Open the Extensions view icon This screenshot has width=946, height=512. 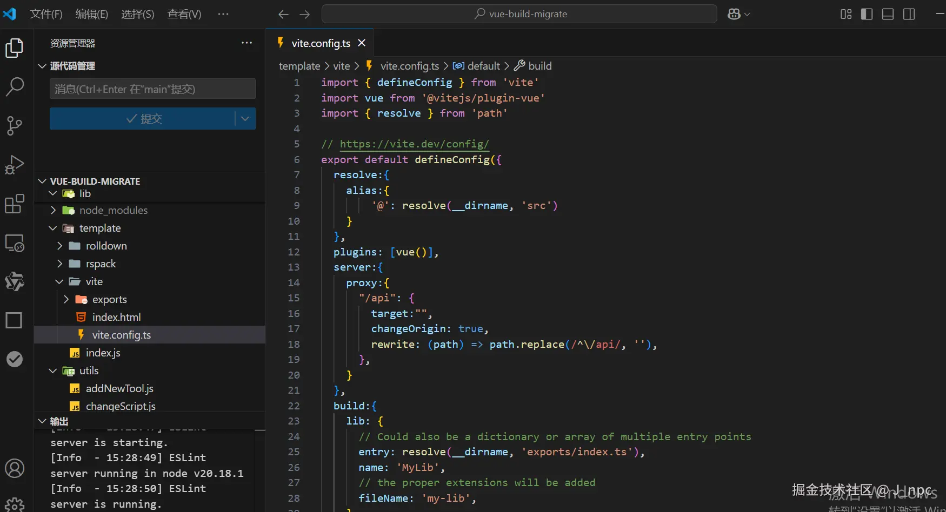[x=15, y=204]
